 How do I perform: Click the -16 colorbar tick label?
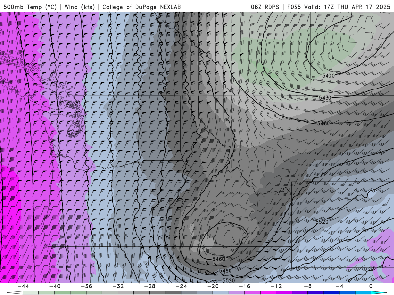click(x=244, y=286)
